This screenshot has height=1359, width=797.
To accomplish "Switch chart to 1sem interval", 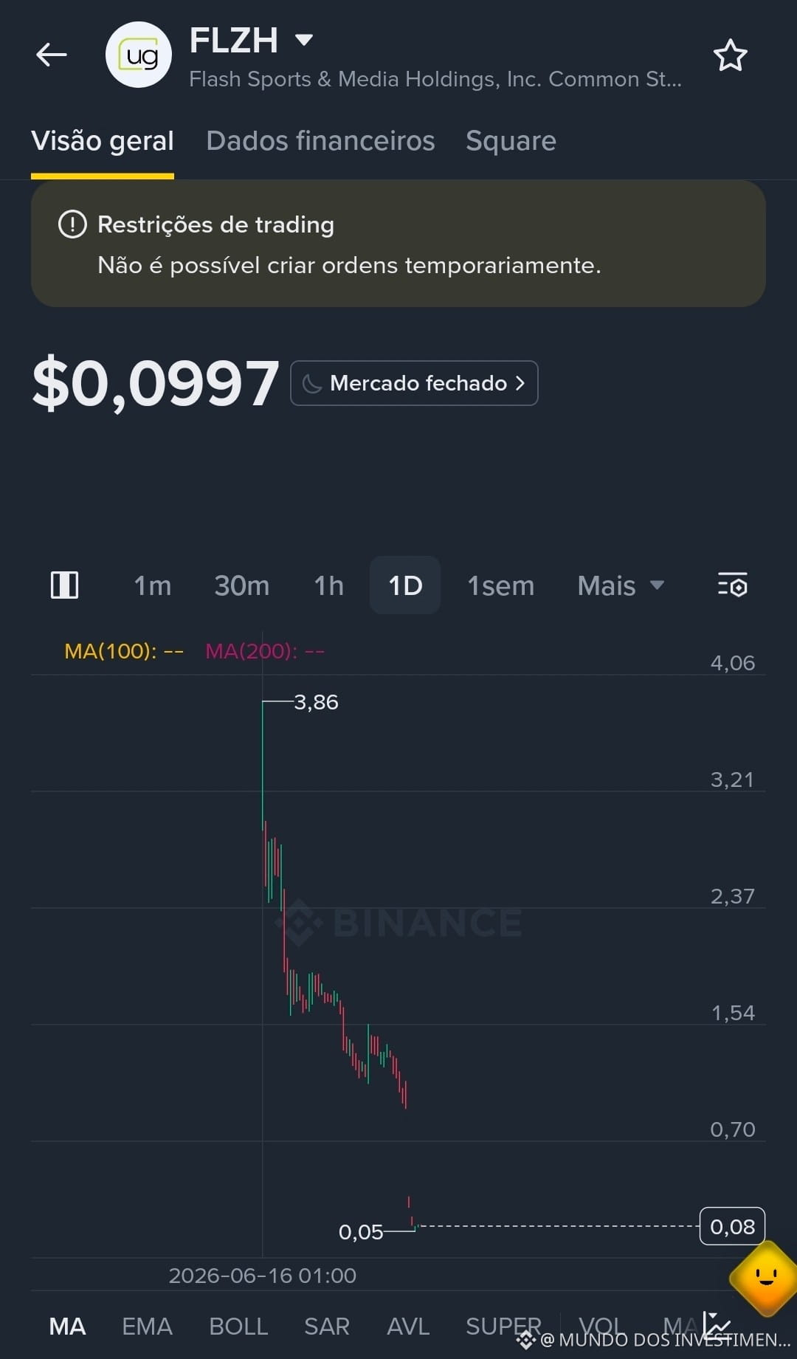I will click(500, 586).
